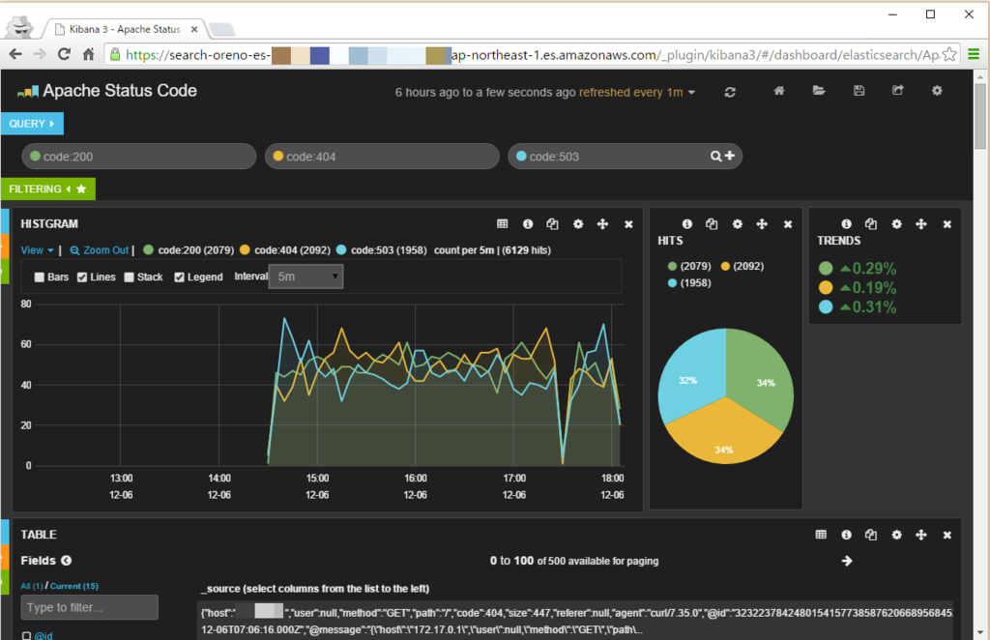The height and width of the screenshot is (640, 990).
Task: Remove the Histogram panel with the X icon
Action: [628, 224]
